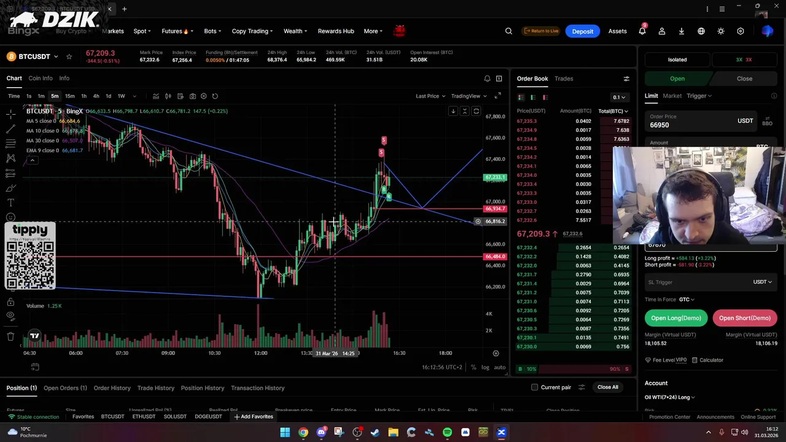Open Chrome from the Windows taskbar
The height and width of the screenshot is (442, 786).
tap(303, 432)
